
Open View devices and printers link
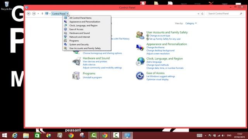coord(95,62)
